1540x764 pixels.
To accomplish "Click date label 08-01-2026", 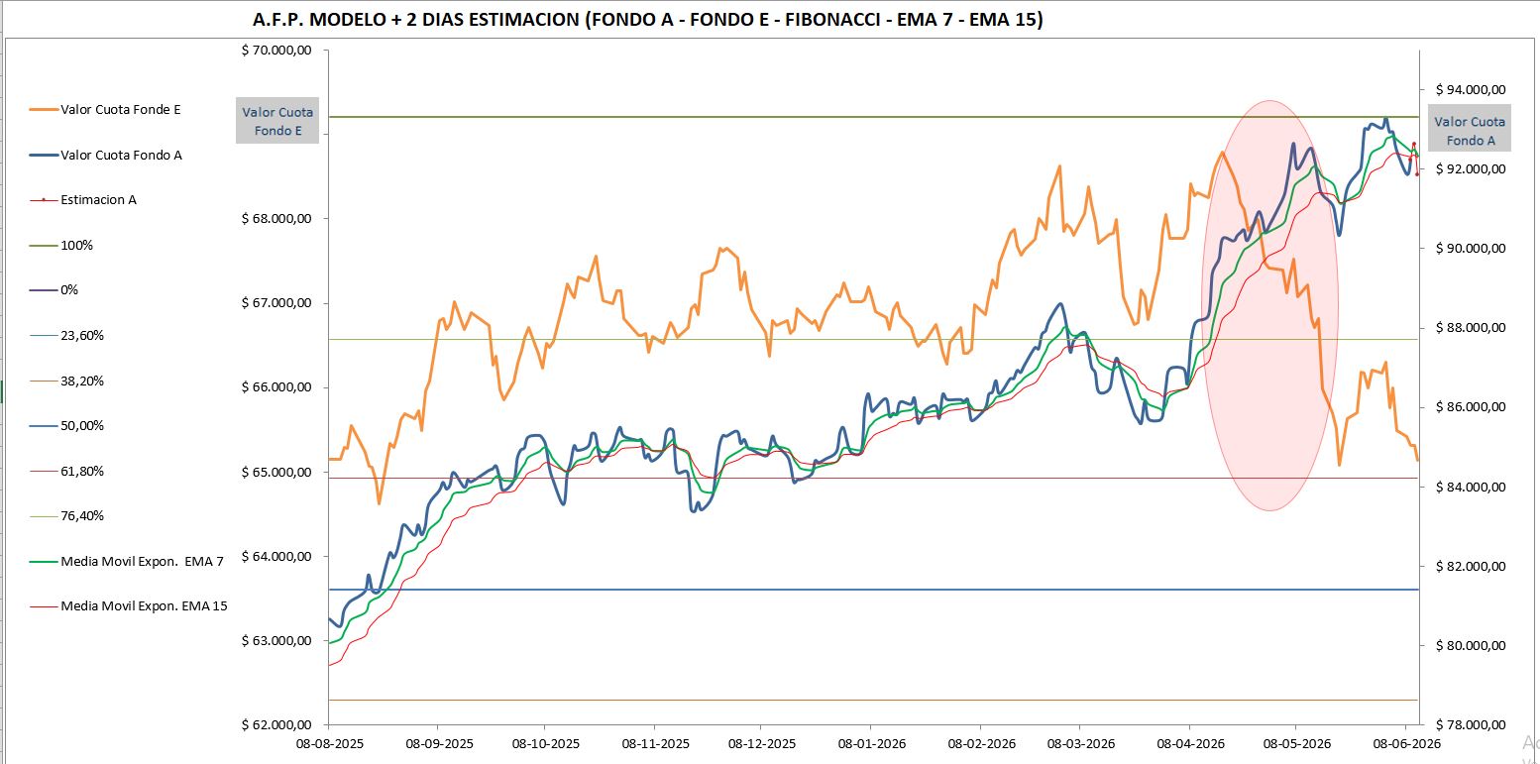I will pos(871,743).
